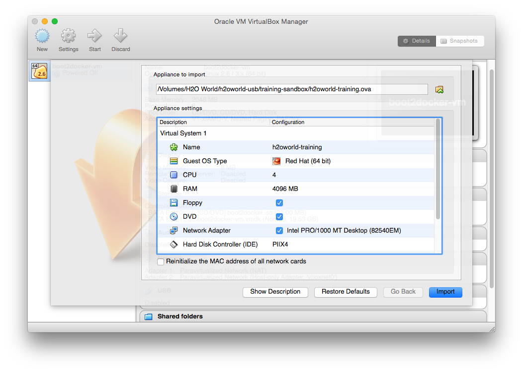Browse for appliance file using folder icon

(439, 90)
